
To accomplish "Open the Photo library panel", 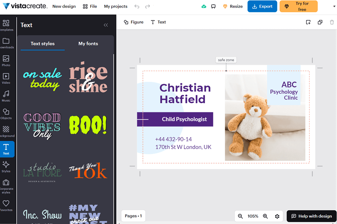I will [6, 61].
